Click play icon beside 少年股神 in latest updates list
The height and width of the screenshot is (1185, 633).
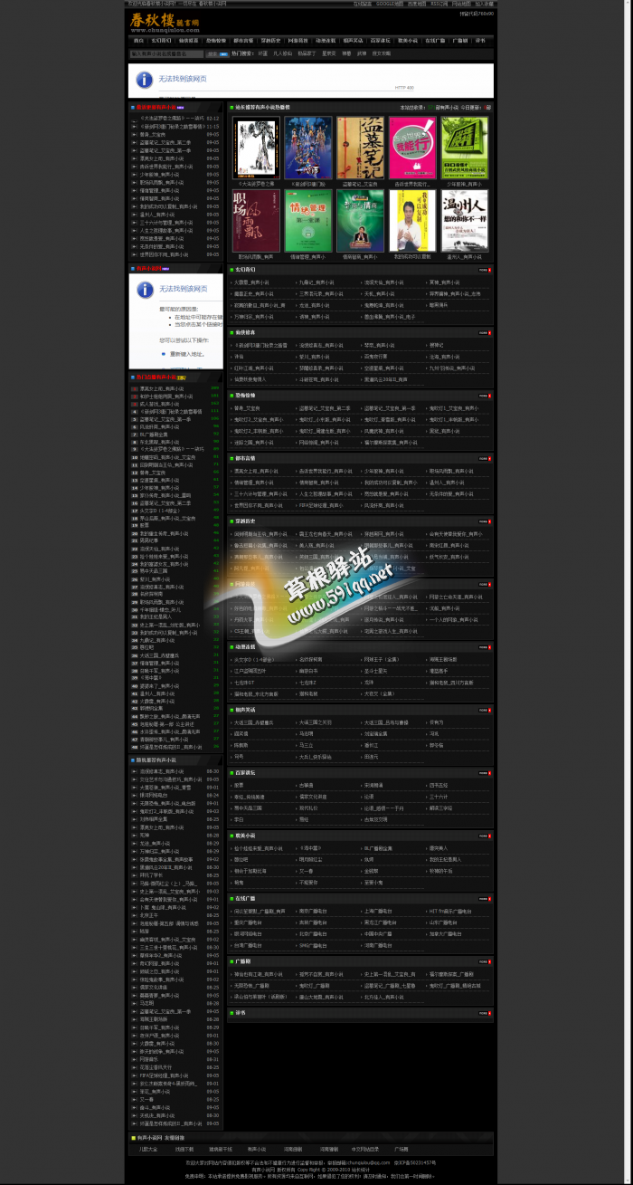coord(136,175)
